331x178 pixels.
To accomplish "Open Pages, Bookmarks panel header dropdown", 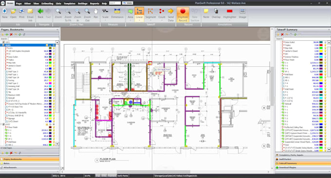I will (57, 30).
